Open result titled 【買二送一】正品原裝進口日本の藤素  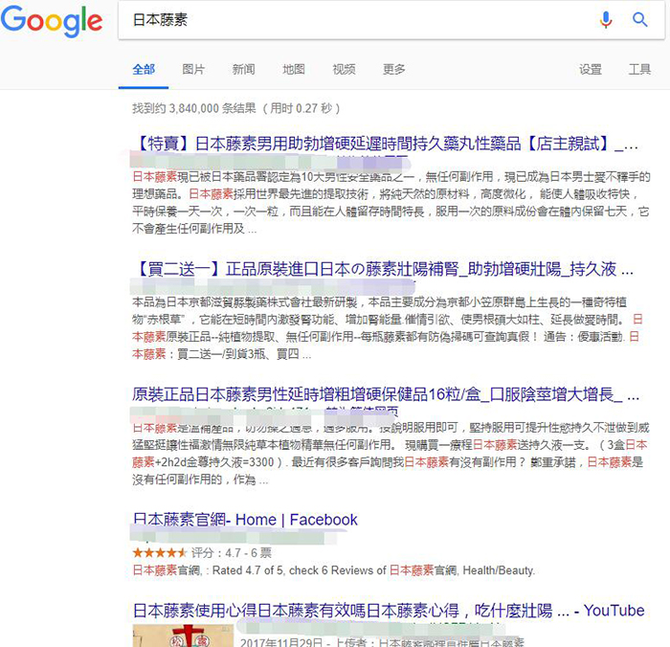[383, 269]
